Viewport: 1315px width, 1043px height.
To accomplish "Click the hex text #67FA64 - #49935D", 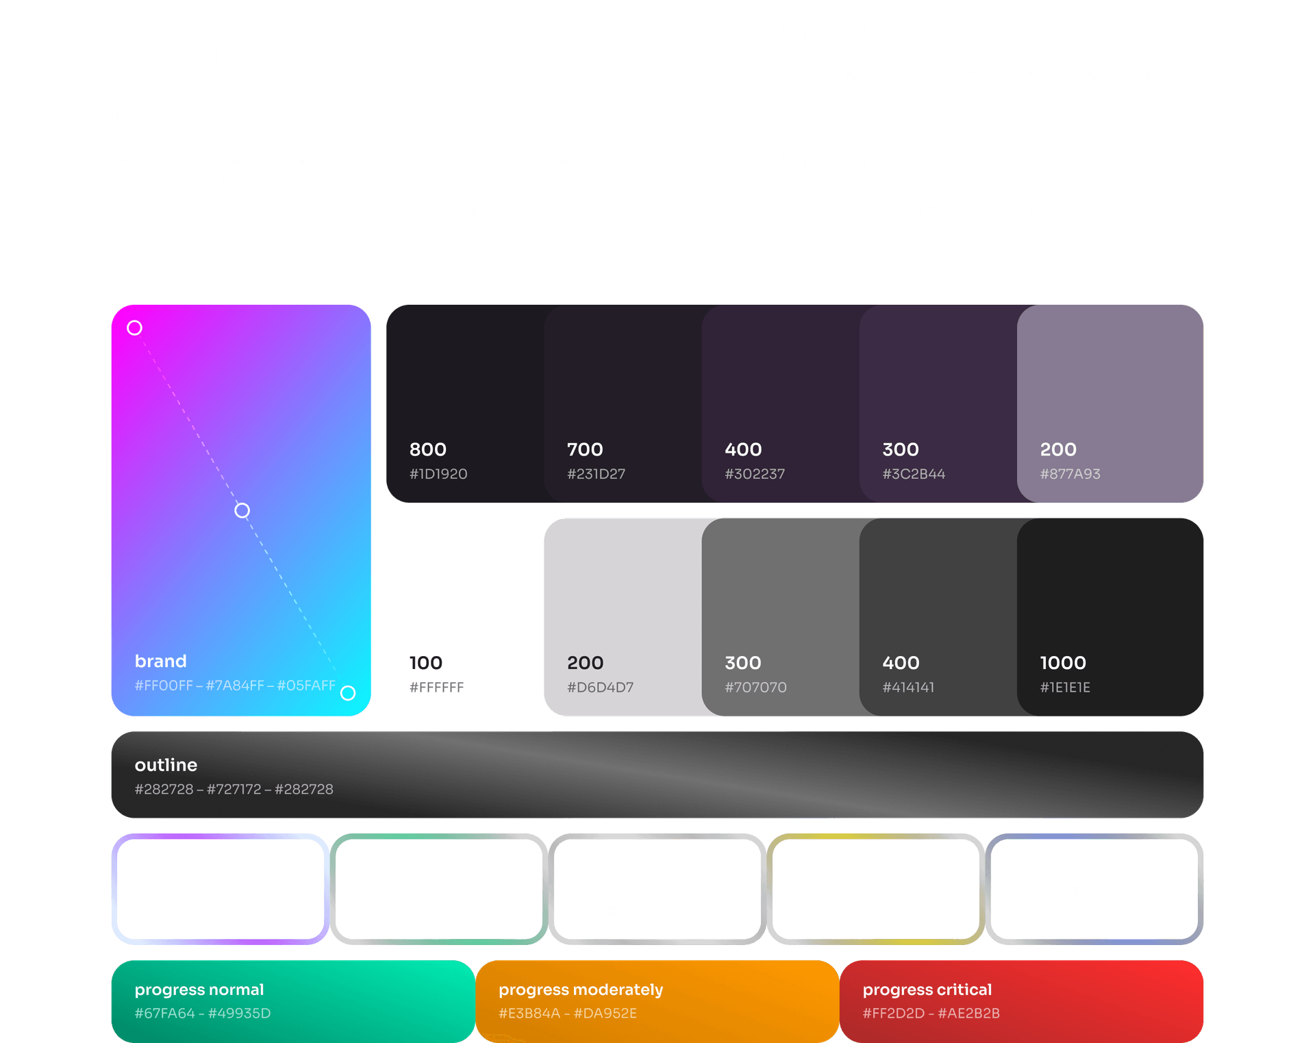I will (203, 1013).
